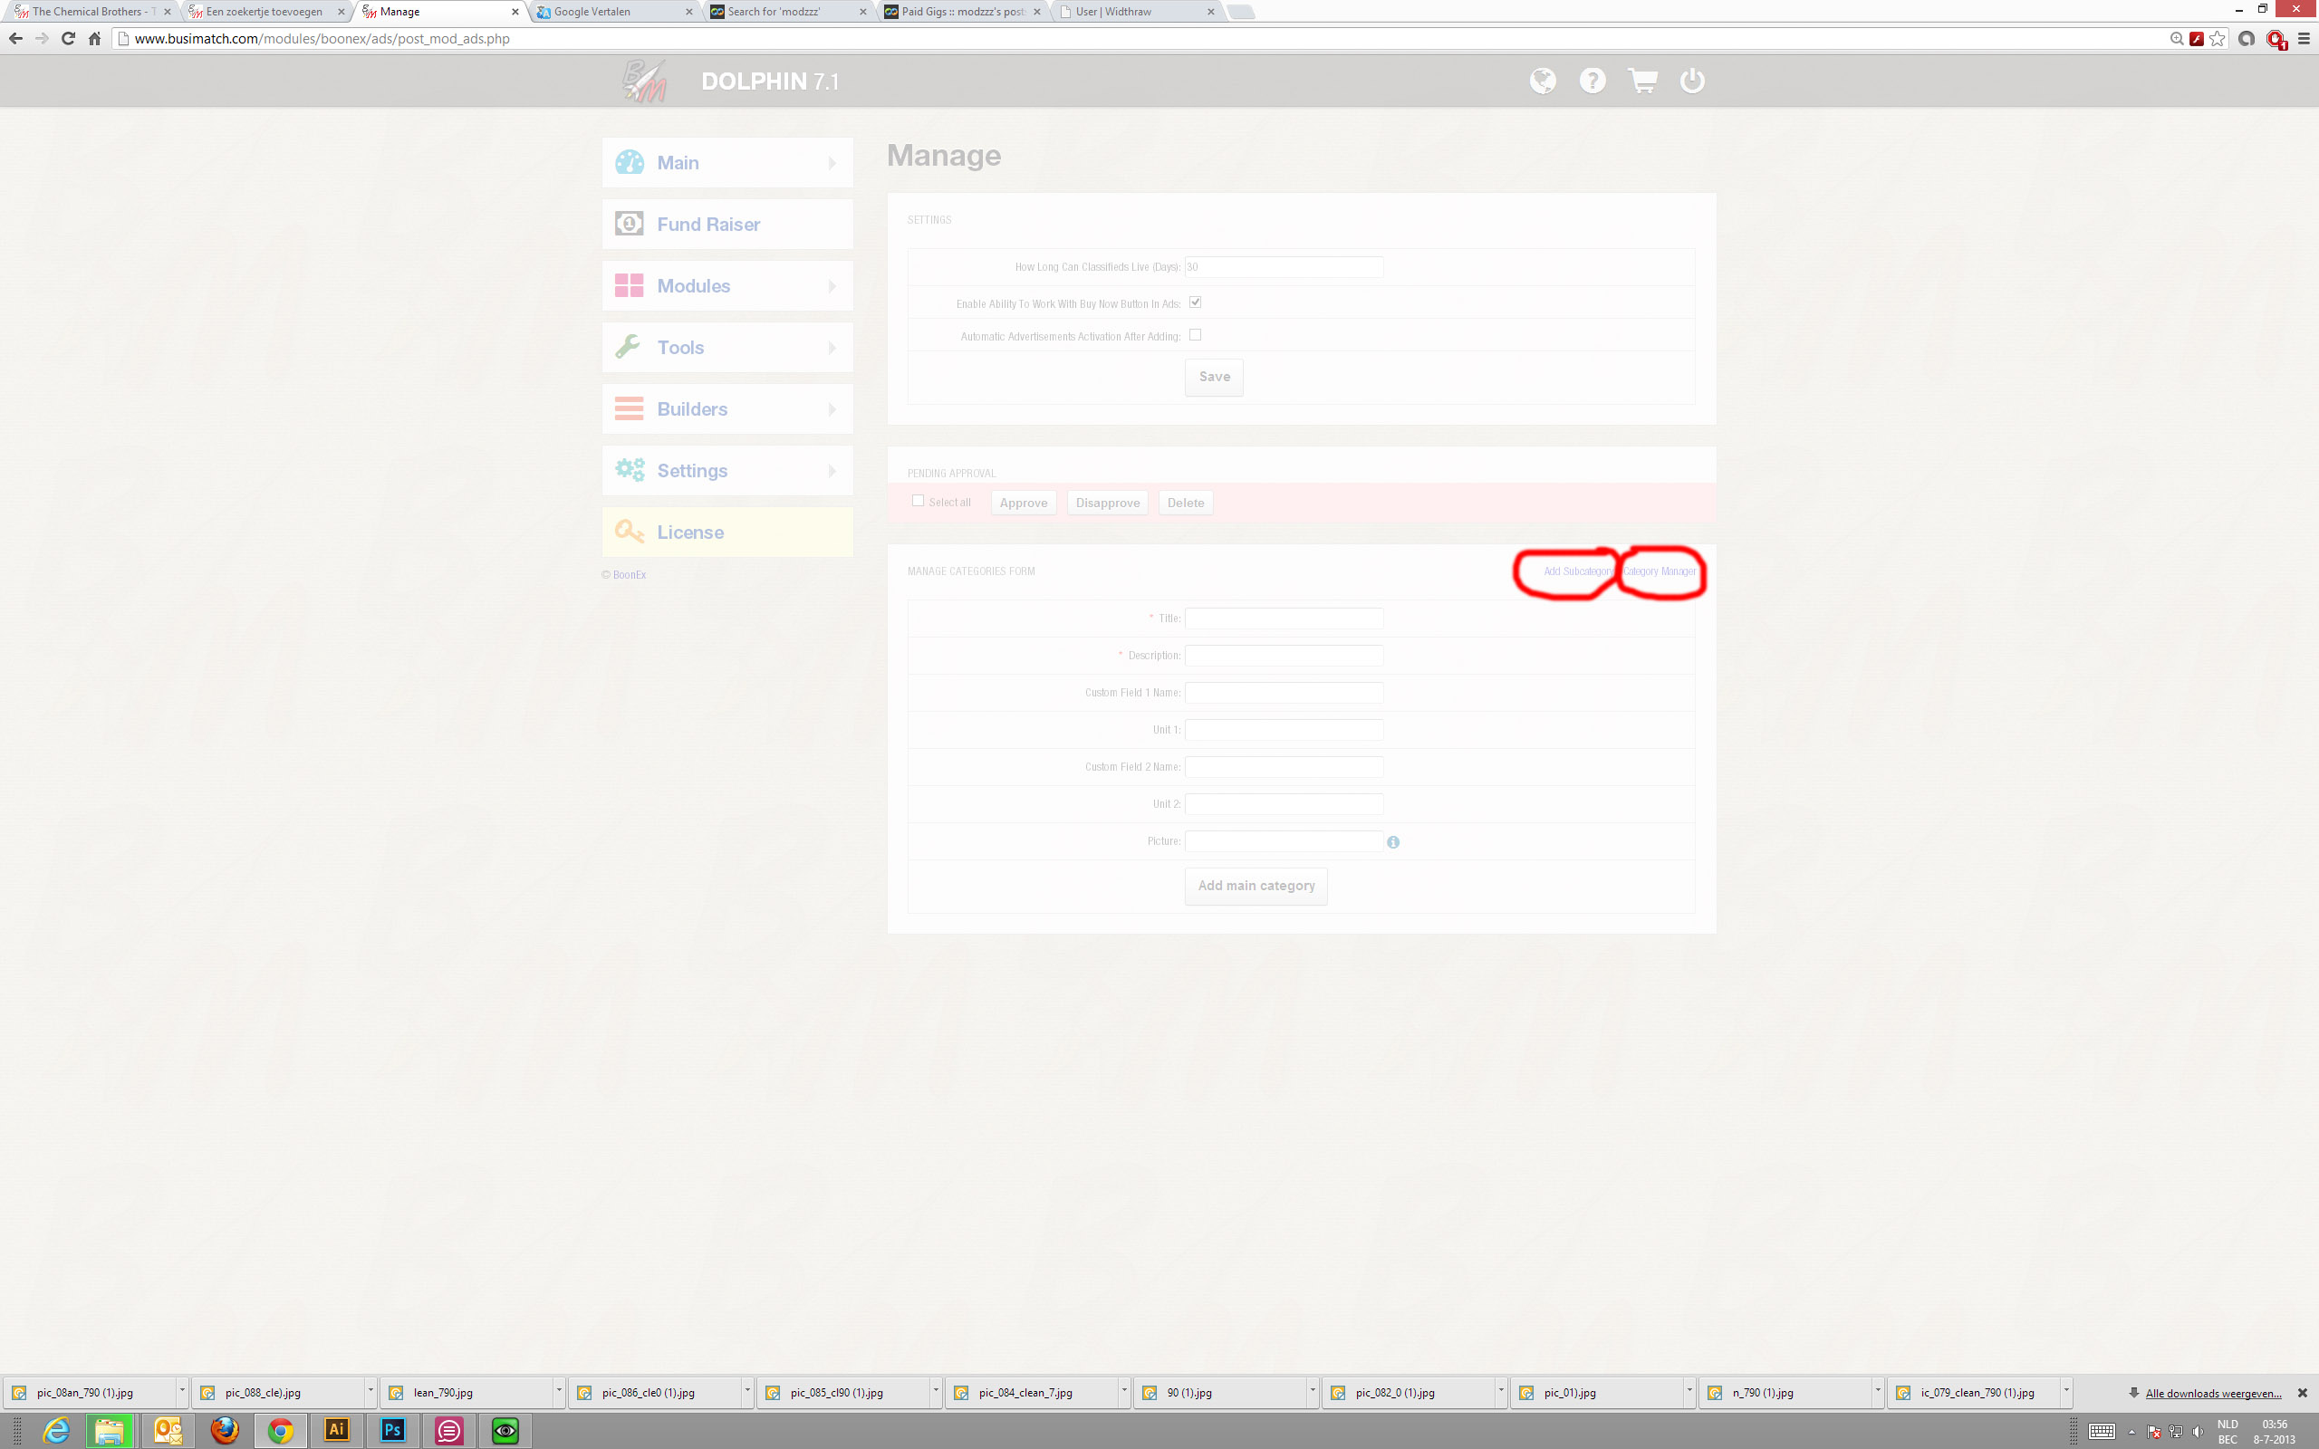
Task: Open the Category Manager link
Action: 1660,571
